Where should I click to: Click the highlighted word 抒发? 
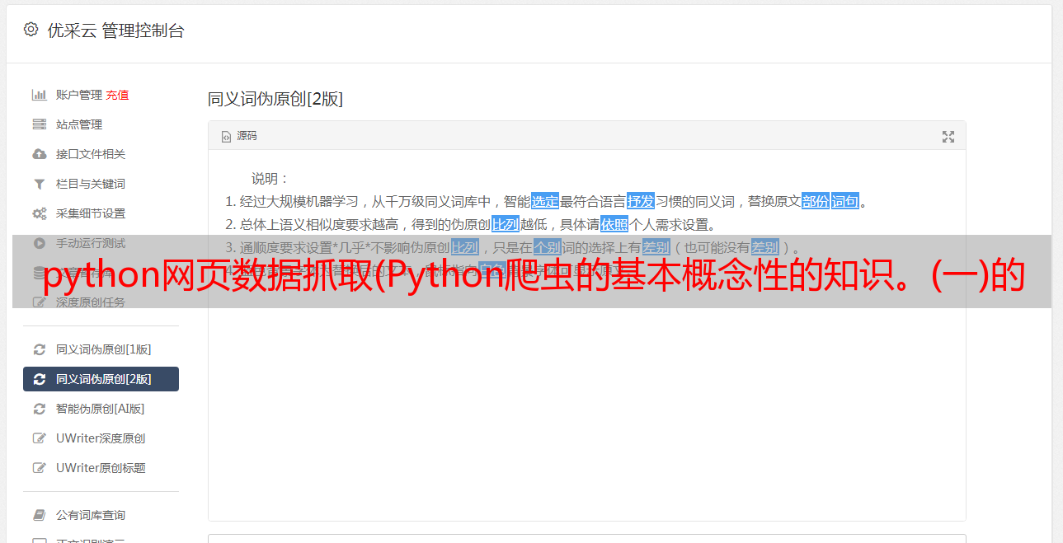tap(641, 201)
